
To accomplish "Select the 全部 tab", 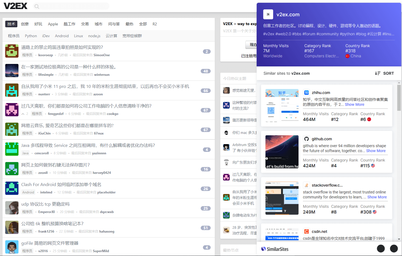I will [x=143, y=24].
